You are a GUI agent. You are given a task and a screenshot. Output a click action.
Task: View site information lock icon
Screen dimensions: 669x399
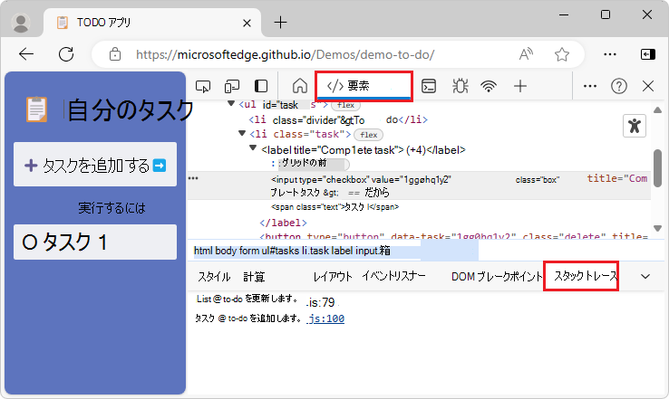point(115,54)
